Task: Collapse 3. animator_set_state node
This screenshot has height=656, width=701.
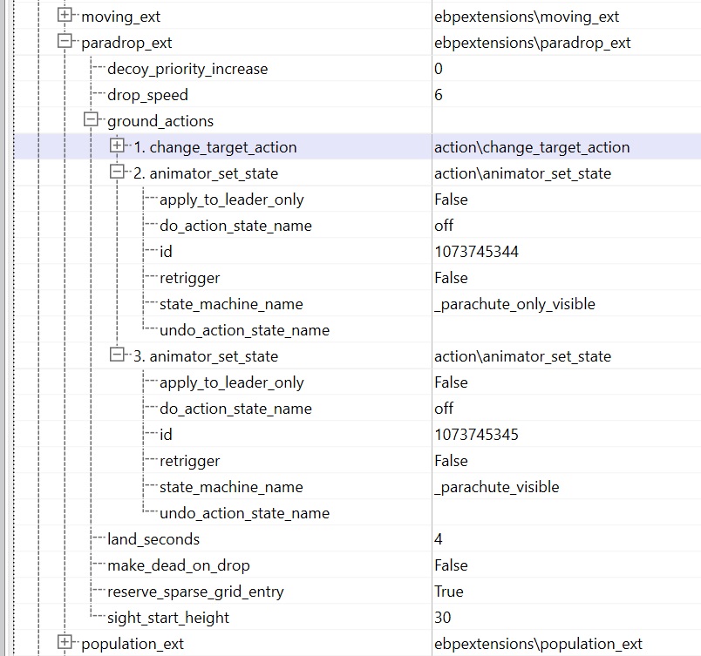Action: click(x=117, y=355)
